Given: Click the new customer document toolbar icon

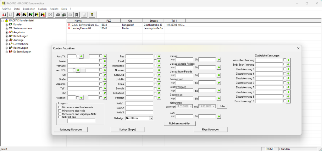Looking at the screenshot, I should pyautogui.click(x=4, y=14).
